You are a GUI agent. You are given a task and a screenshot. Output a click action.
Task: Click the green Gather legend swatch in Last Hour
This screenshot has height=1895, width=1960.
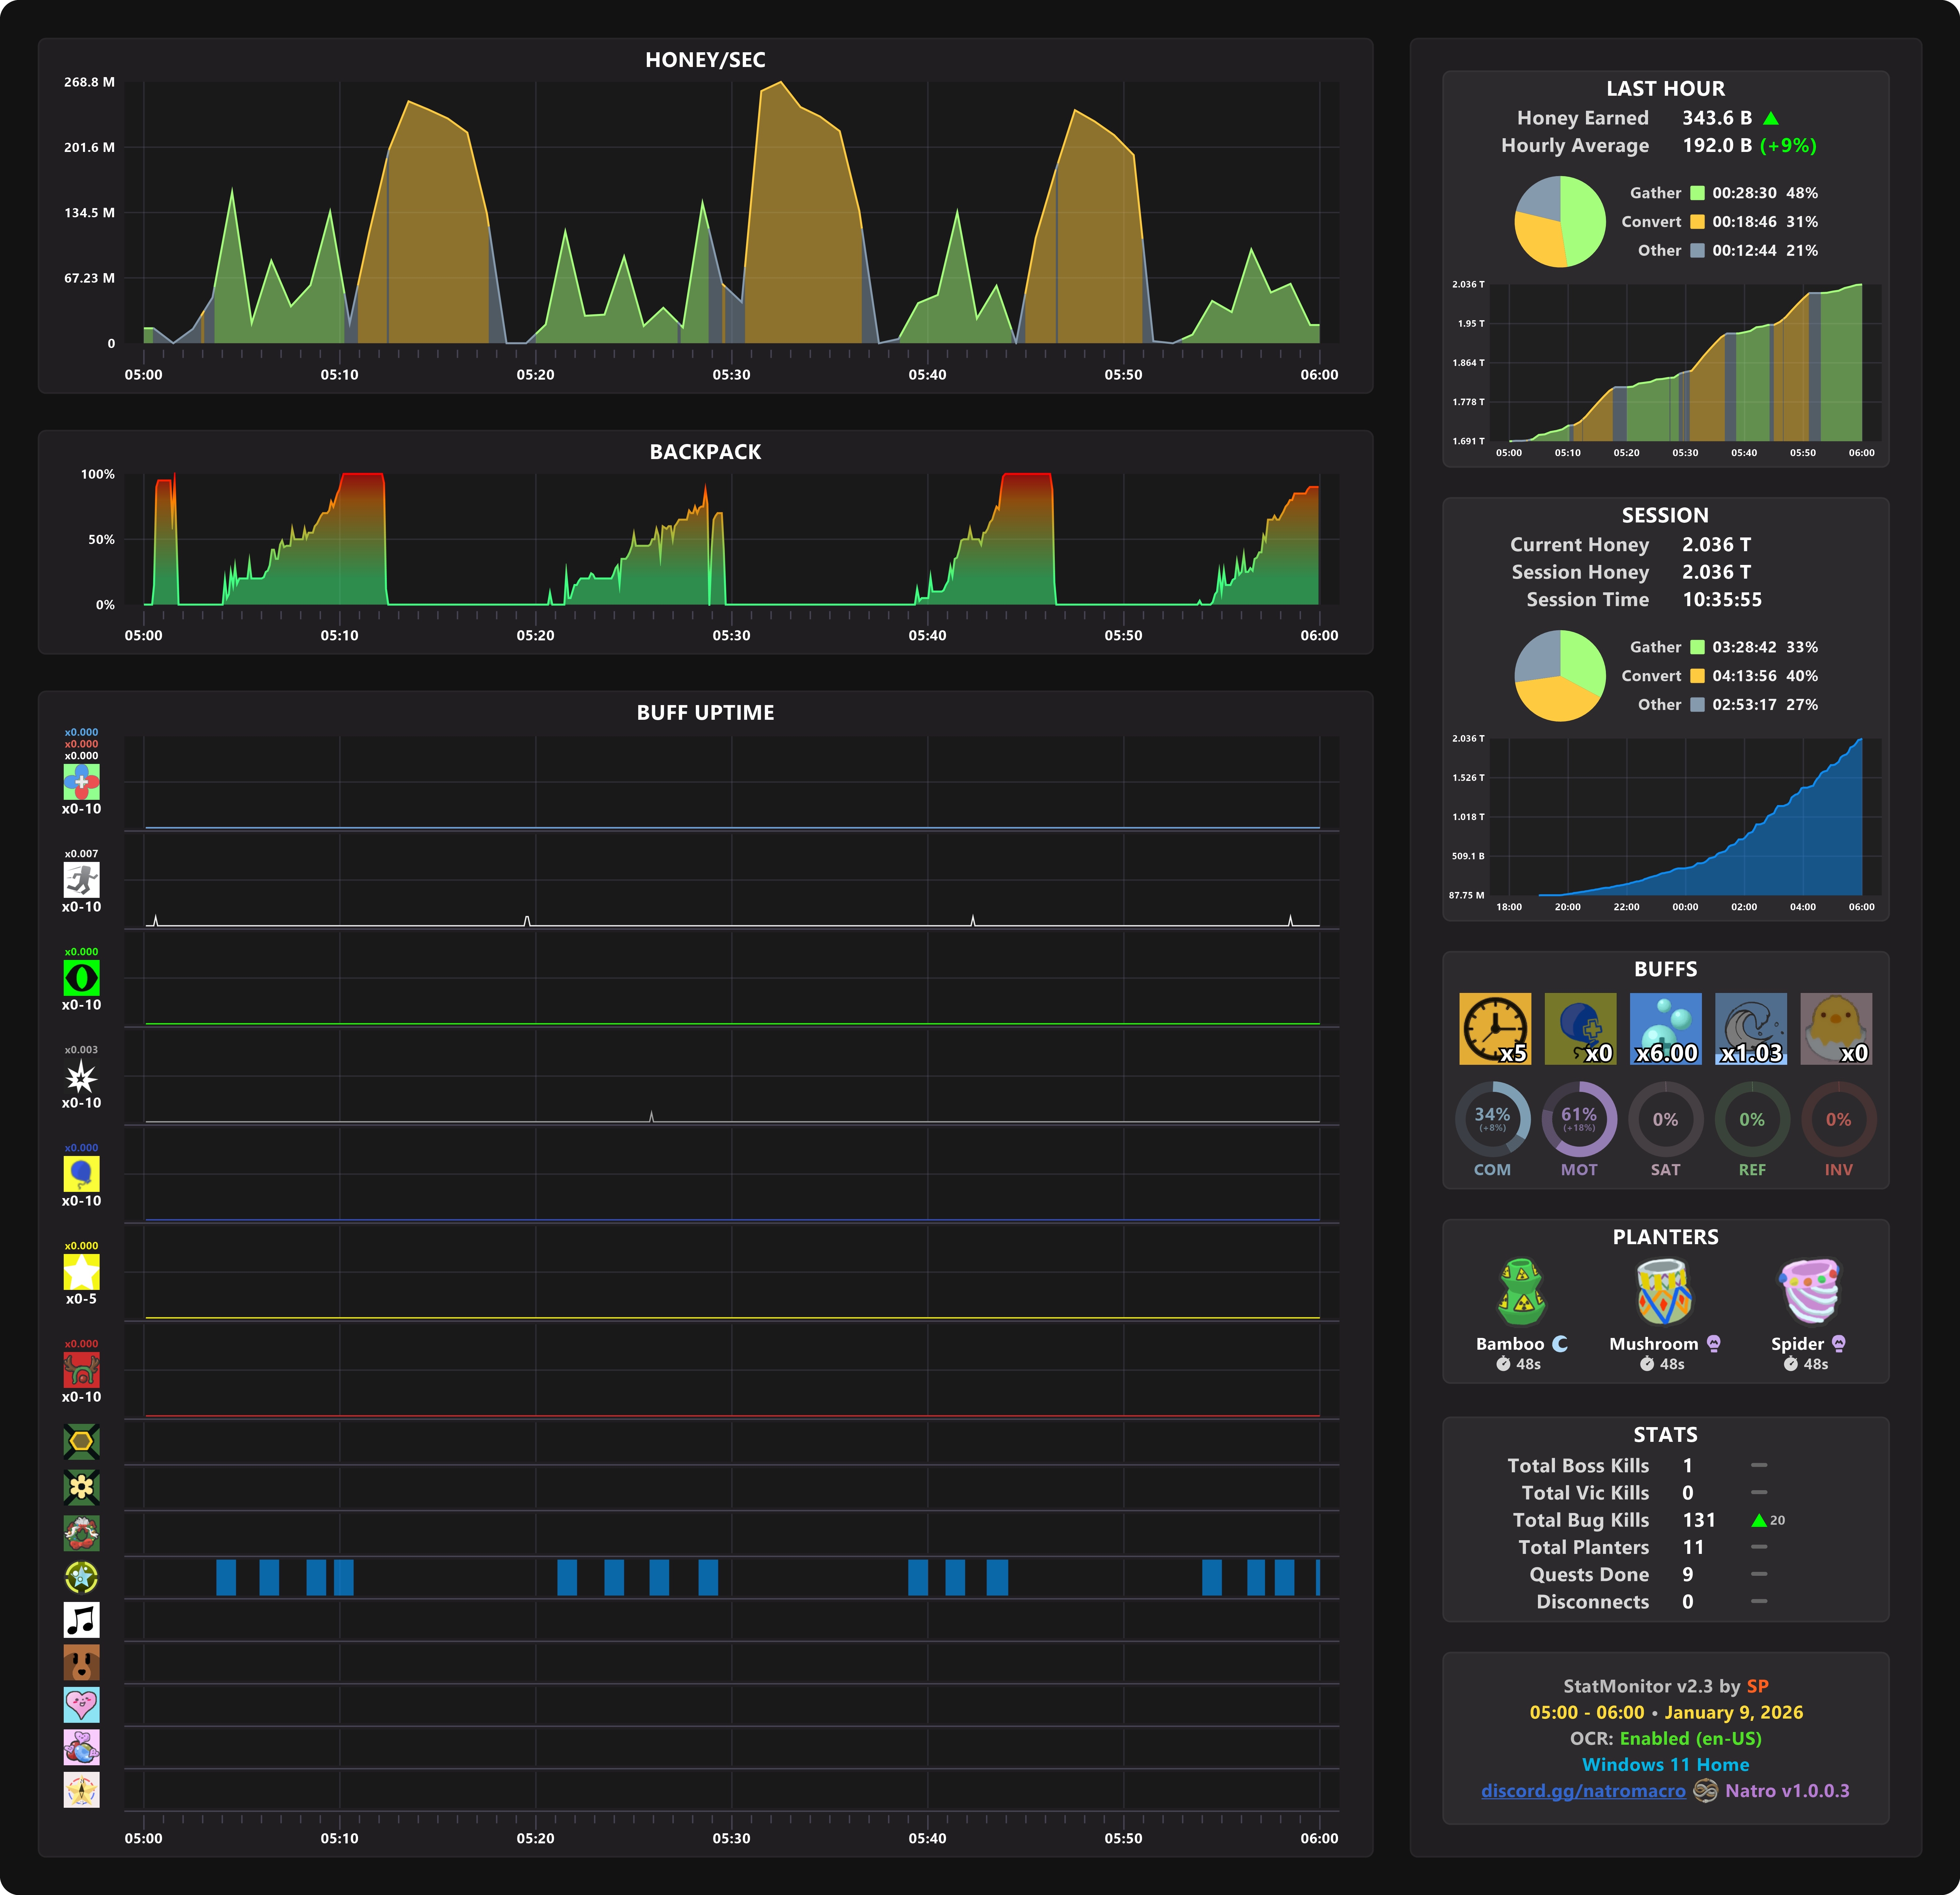(x=1697, y=193)
